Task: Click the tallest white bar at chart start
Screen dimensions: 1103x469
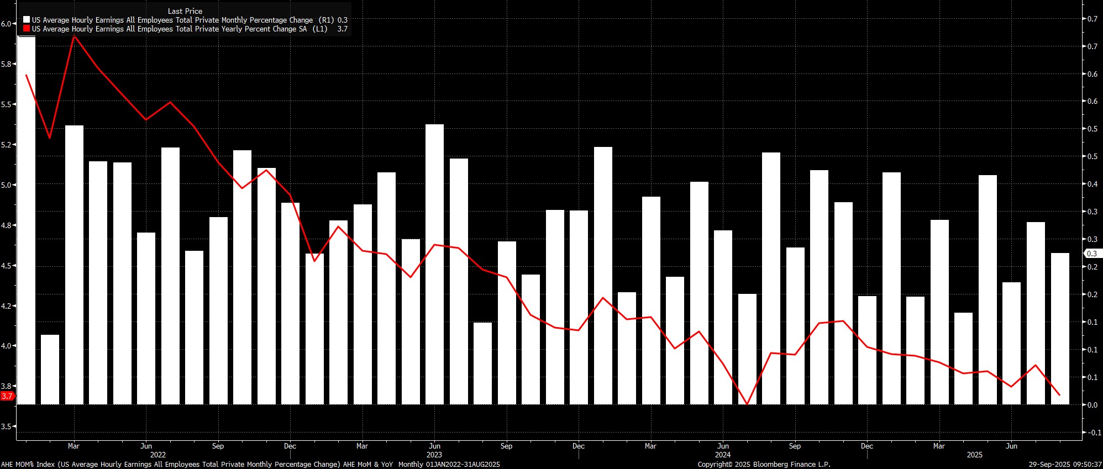Action: 26,220
